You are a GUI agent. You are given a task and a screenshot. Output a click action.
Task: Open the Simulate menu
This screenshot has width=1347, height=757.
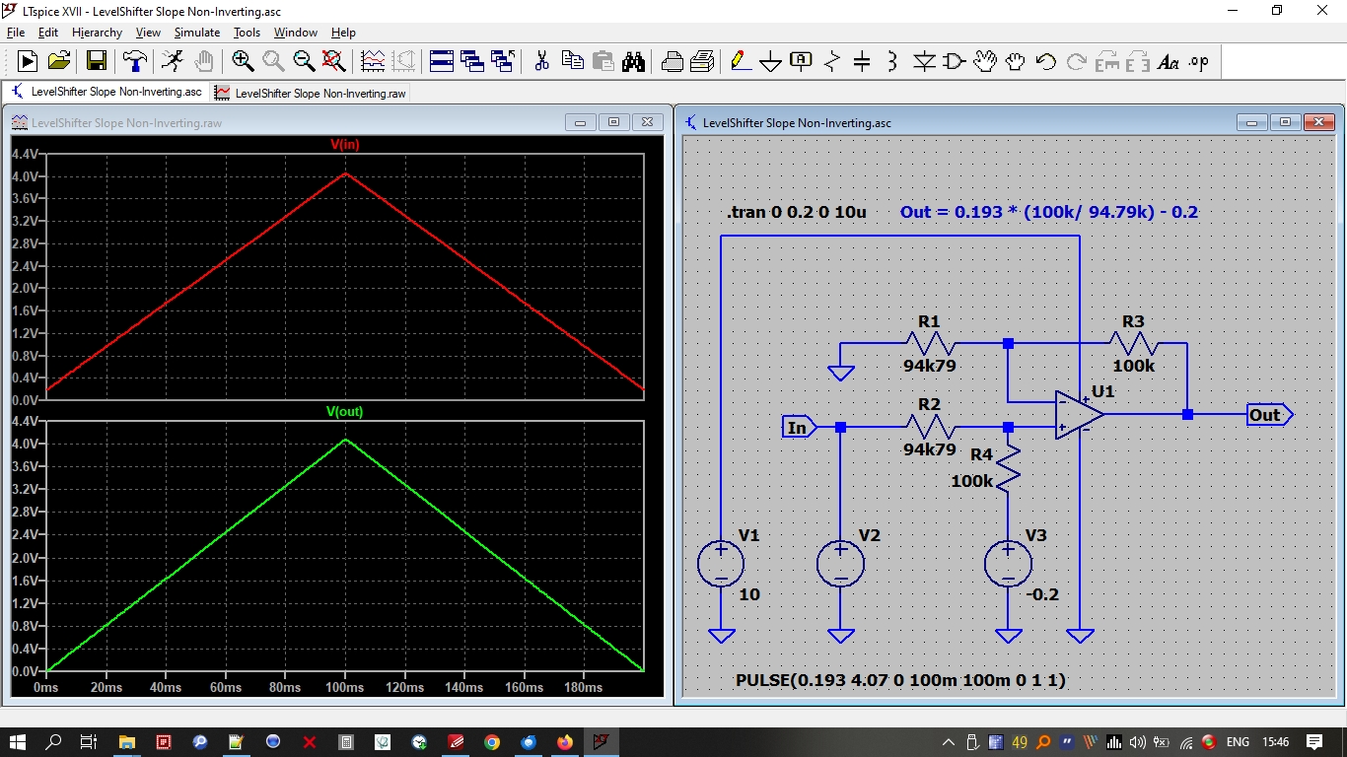[x=197, y=33]
